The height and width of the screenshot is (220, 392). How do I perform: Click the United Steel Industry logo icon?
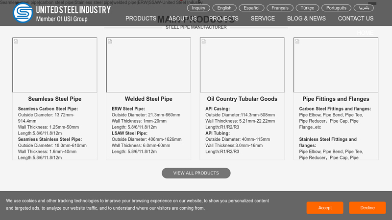23,13
